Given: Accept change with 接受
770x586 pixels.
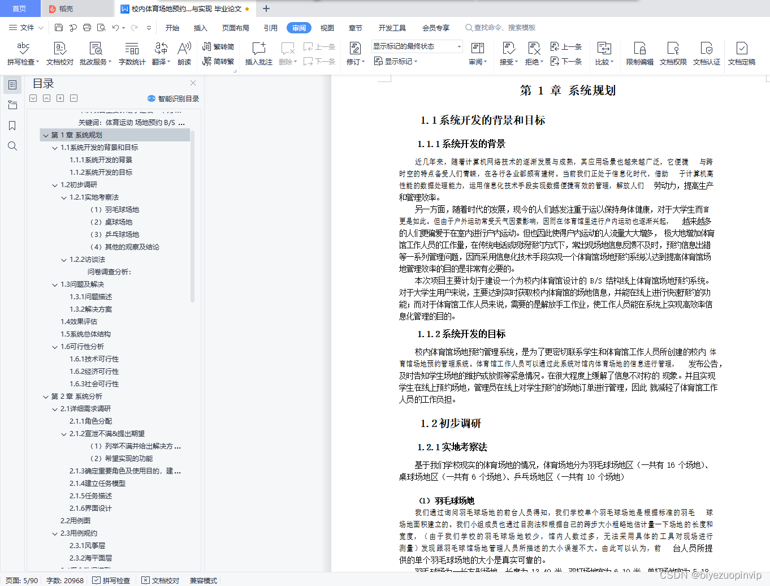Looking at the screenshot, I should coord(509,54).
